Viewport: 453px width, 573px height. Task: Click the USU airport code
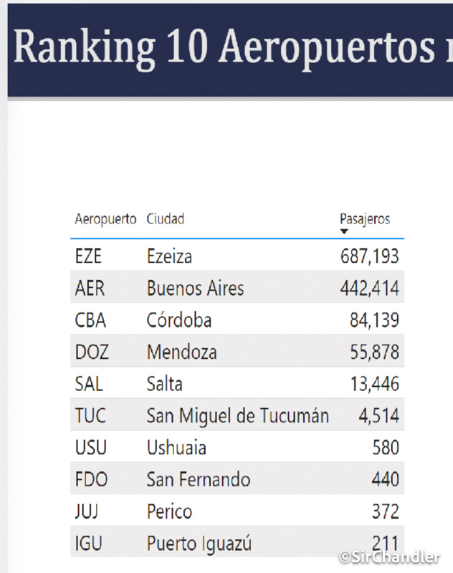[x=90, y=448]
